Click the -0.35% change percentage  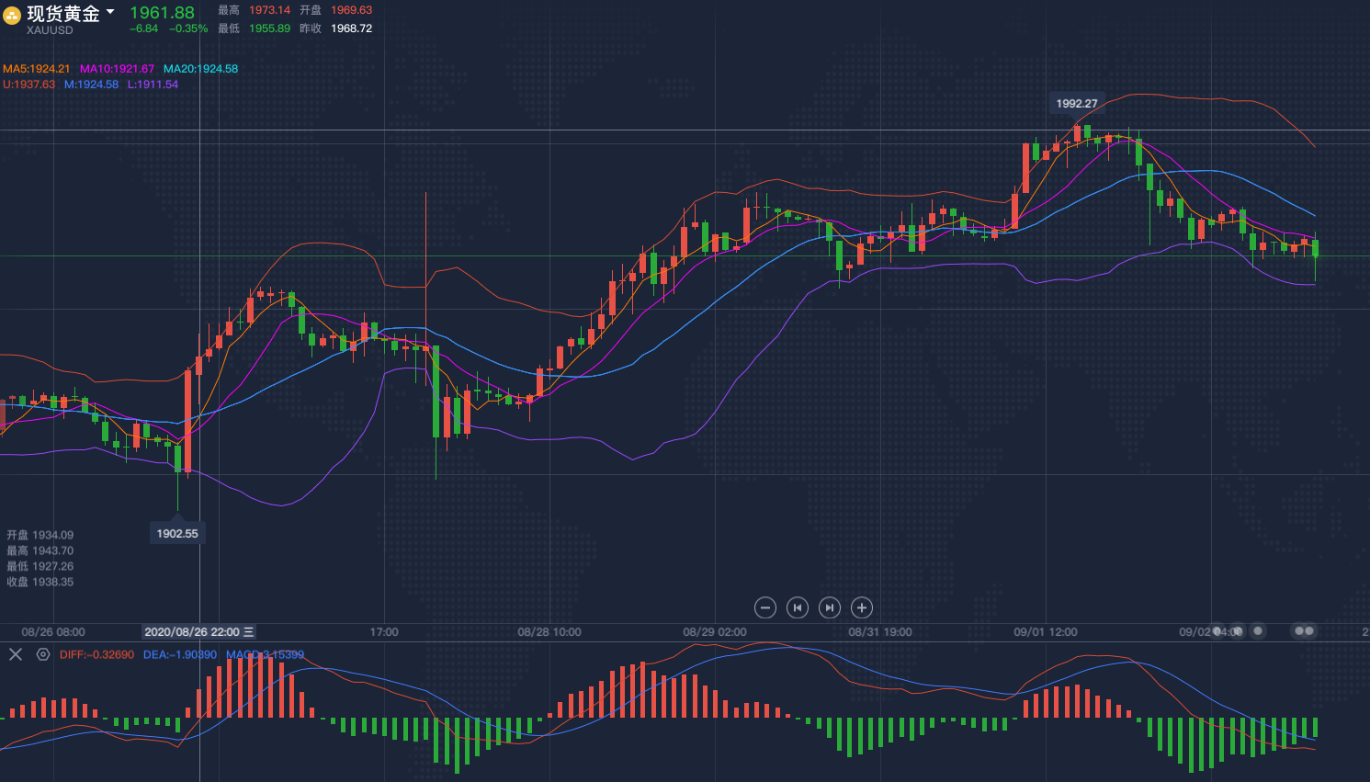point(188,28)
